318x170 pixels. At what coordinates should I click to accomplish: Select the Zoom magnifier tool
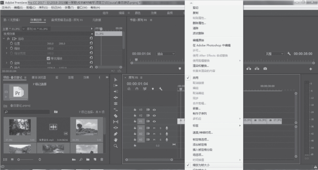coord(116,146)
